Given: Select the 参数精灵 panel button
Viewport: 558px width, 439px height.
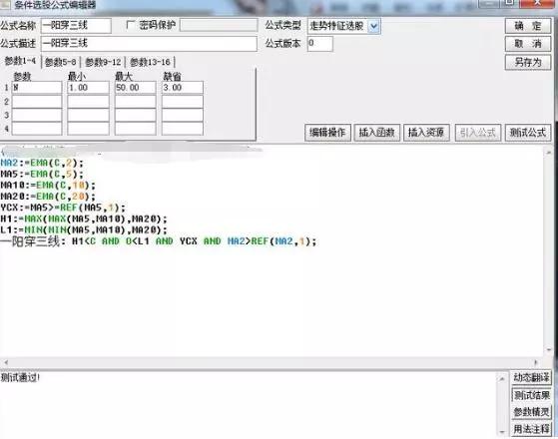Looking at the screenshot, I should (x=531, y=412).
